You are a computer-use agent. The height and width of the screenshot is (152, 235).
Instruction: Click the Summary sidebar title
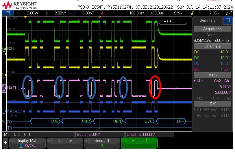[x=208, y=20]
